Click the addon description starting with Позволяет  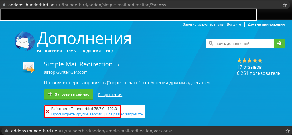(127, 83)
